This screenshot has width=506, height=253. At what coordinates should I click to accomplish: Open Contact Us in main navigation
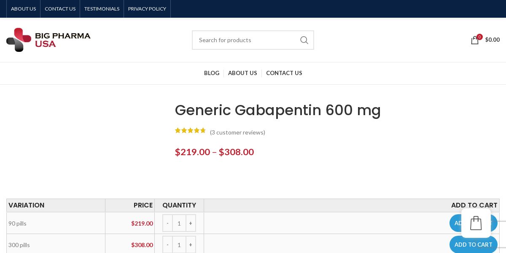pyautogui.click(x=284, y=73)
